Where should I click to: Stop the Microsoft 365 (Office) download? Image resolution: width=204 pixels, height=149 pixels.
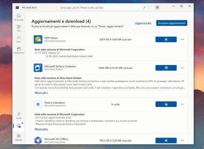point(166,140)
